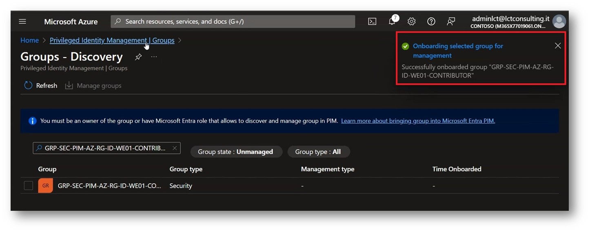Open Onboarding selected group notification title
590x232 pixels.
(x=458, y=51)
